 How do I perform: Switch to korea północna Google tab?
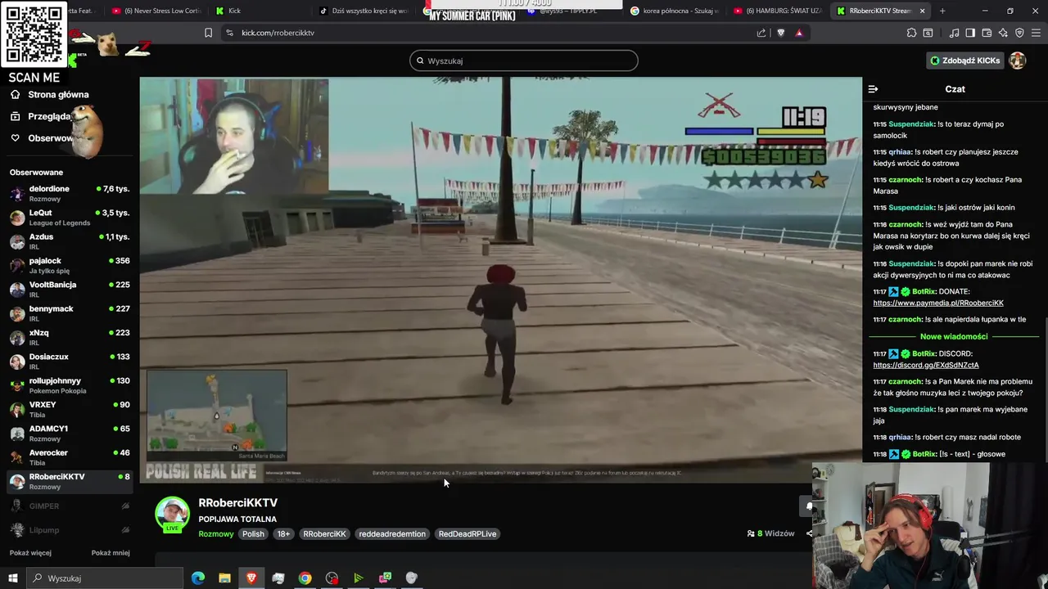675,11
